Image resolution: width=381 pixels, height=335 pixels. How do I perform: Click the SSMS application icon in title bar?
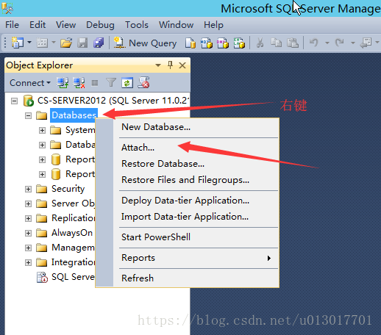[7, 8]
